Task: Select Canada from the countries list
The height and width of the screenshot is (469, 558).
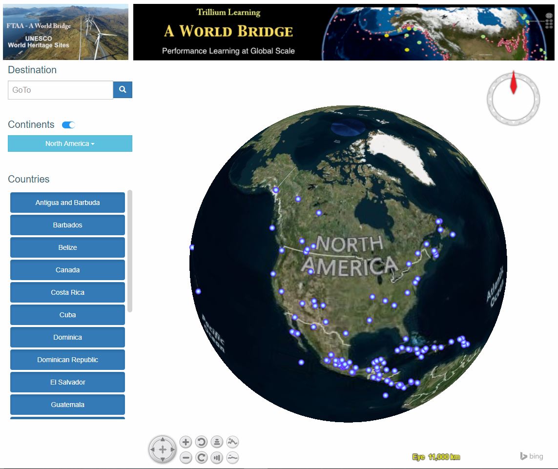Action: tap(67, 270)
